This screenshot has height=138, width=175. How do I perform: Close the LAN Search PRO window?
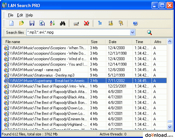[x=170, y=5]
